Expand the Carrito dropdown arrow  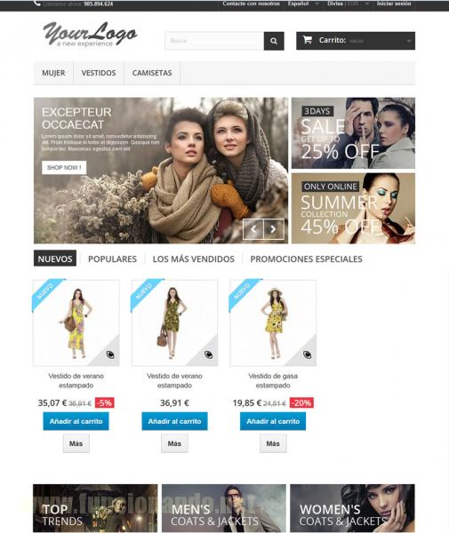click(408, 41)
